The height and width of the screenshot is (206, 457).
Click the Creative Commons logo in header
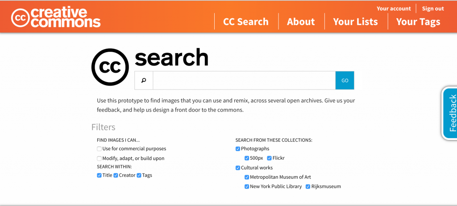(56, 17)
